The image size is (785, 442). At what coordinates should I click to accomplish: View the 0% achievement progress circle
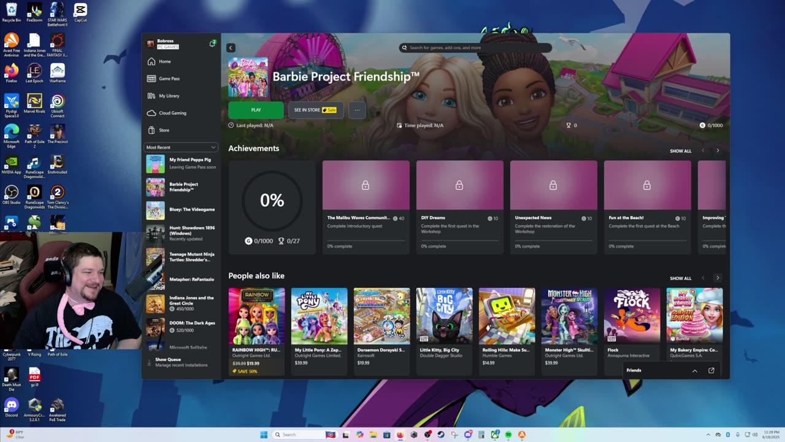click(272, 200)
